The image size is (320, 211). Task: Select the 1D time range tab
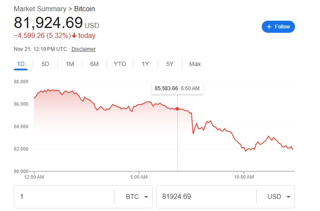[21, 64]
